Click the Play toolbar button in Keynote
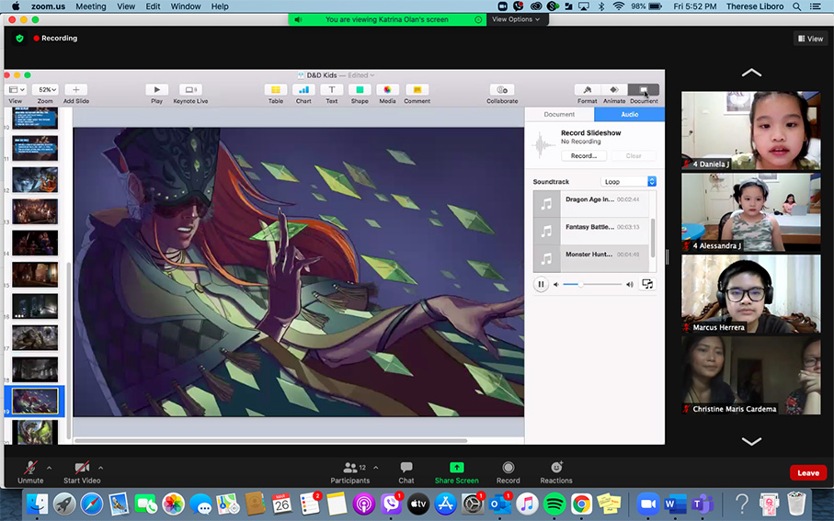Image resolution: width=834 pixels, height=521 pixels. tap(156, 90)
